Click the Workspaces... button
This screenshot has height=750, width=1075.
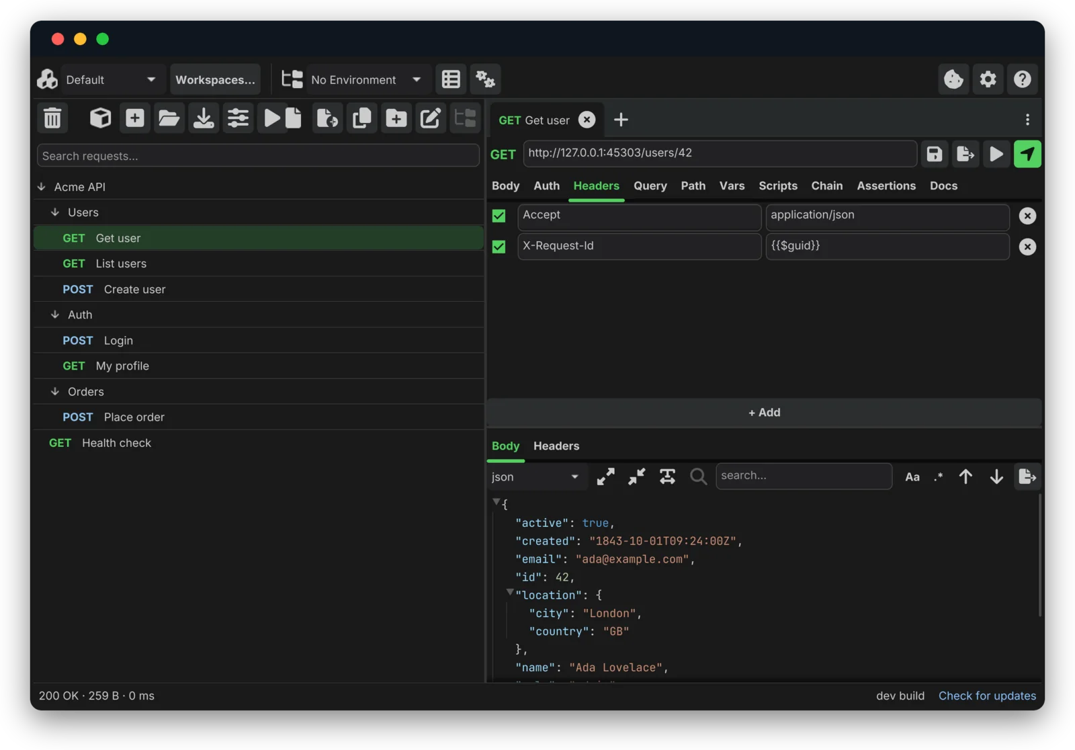pos(215,79)
